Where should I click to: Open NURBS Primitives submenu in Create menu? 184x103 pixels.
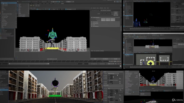[x=9, y=3]
